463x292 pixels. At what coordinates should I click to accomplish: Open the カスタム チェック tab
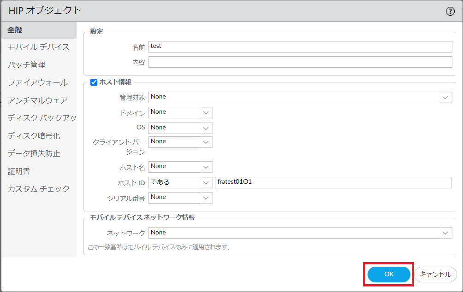click(39, 188)
